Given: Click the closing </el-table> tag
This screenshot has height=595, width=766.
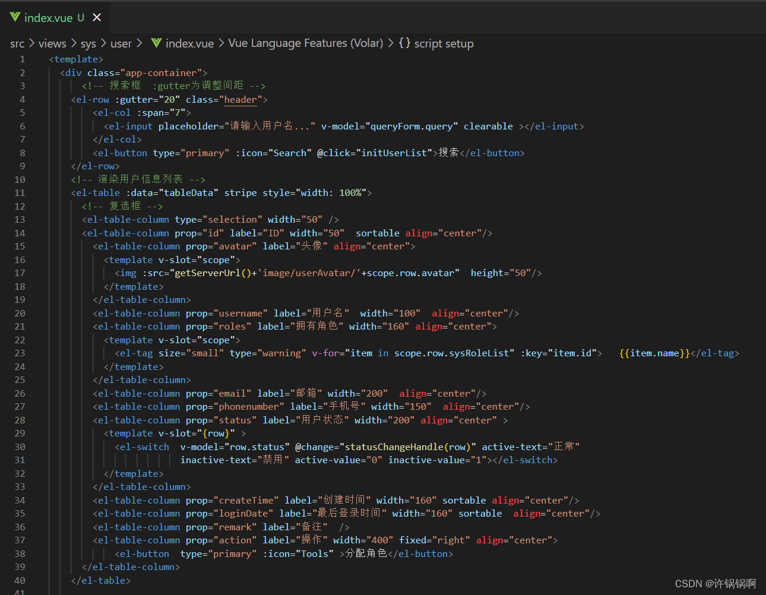Looking at the screenshot, I should click(101, 581).
